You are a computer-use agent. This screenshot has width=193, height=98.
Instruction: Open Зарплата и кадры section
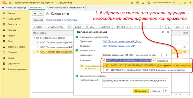16,47
